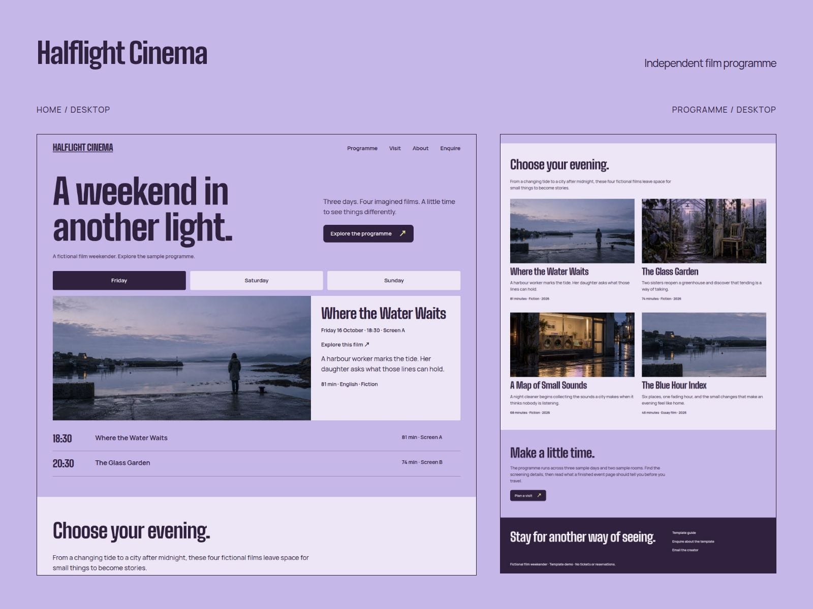Click featured title Where the Water Waits
813x609 pixels.
tap(384, 313)
